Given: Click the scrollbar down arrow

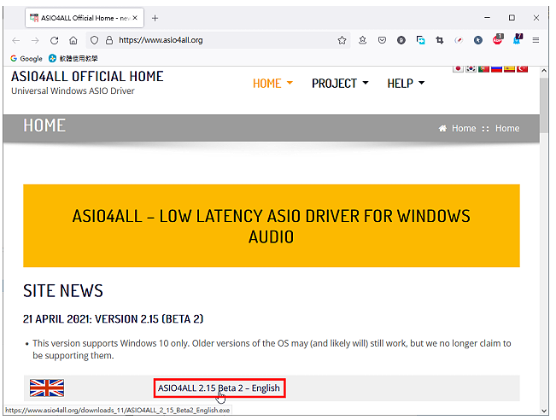Looking at the screenshot, I should [x=543, y=411].
